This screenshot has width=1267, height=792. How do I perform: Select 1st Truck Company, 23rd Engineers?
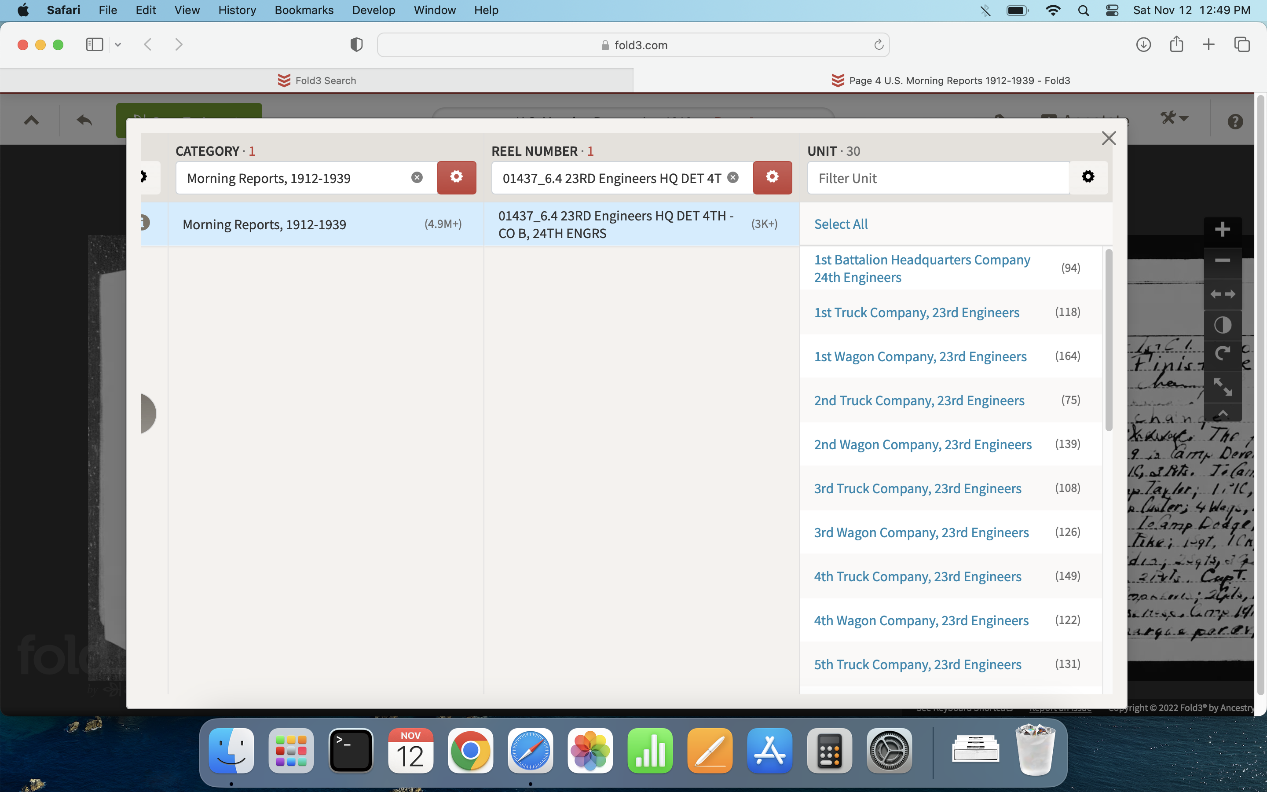916,313
